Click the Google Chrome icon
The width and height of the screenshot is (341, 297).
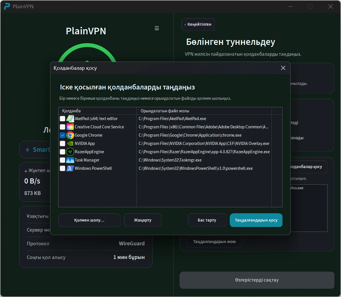[70, 135]
